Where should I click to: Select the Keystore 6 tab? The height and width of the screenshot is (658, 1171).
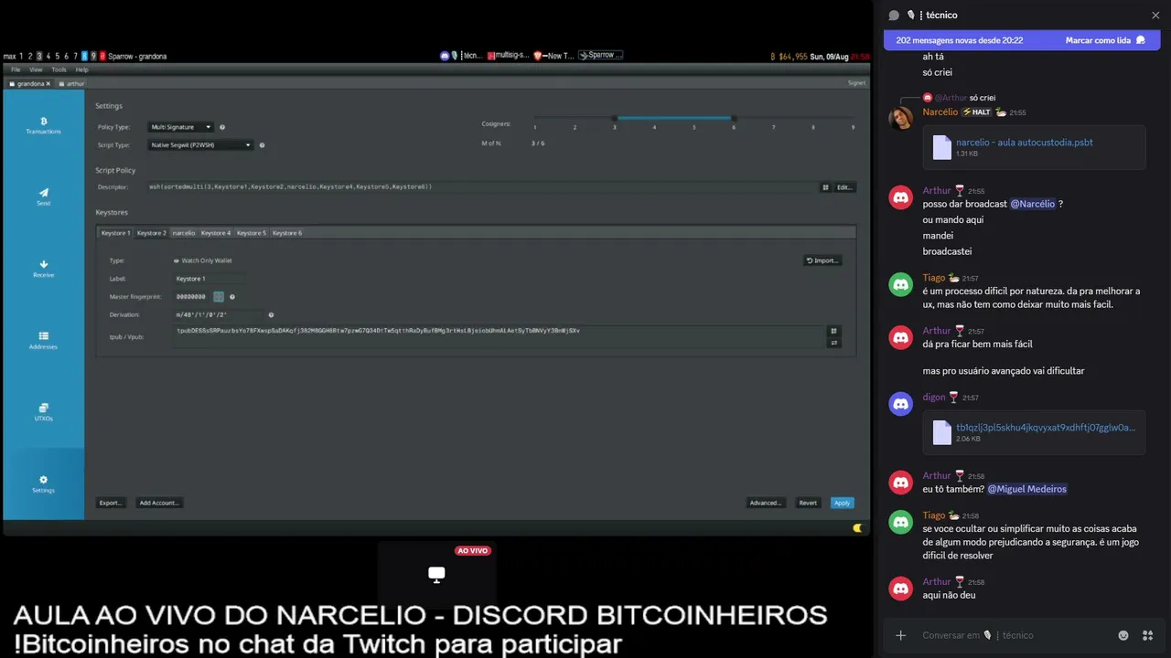pyautogui.click(x=287, y=233)
